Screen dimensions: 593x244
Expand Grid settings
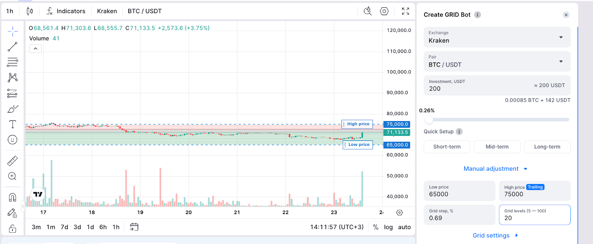[x=496, y=235]
